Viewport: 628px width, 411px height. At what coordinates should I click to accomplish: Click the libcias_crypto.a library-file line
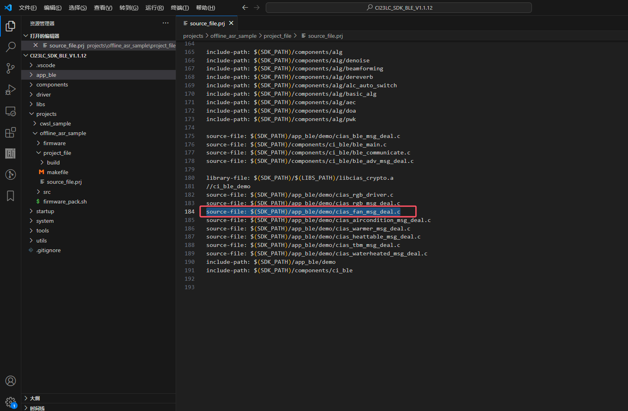tap(300, 178)
